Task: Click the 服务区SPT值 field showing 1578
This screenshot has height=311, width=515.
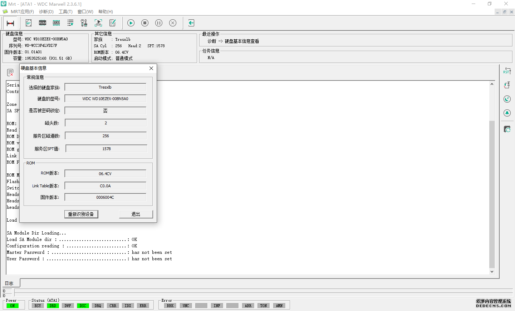Action: pyautogui.click(x=106, y=149)
